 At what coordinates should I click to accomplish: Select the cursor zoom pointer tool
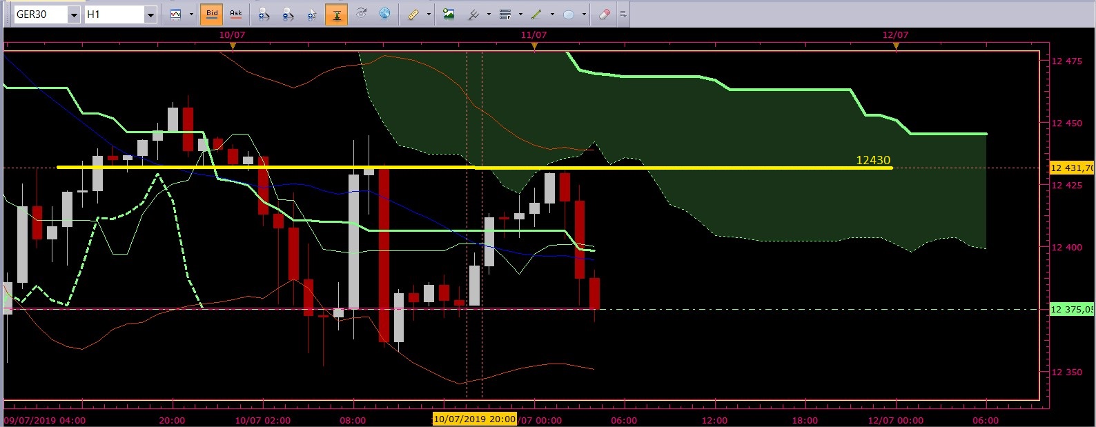[x=312, y=14]
